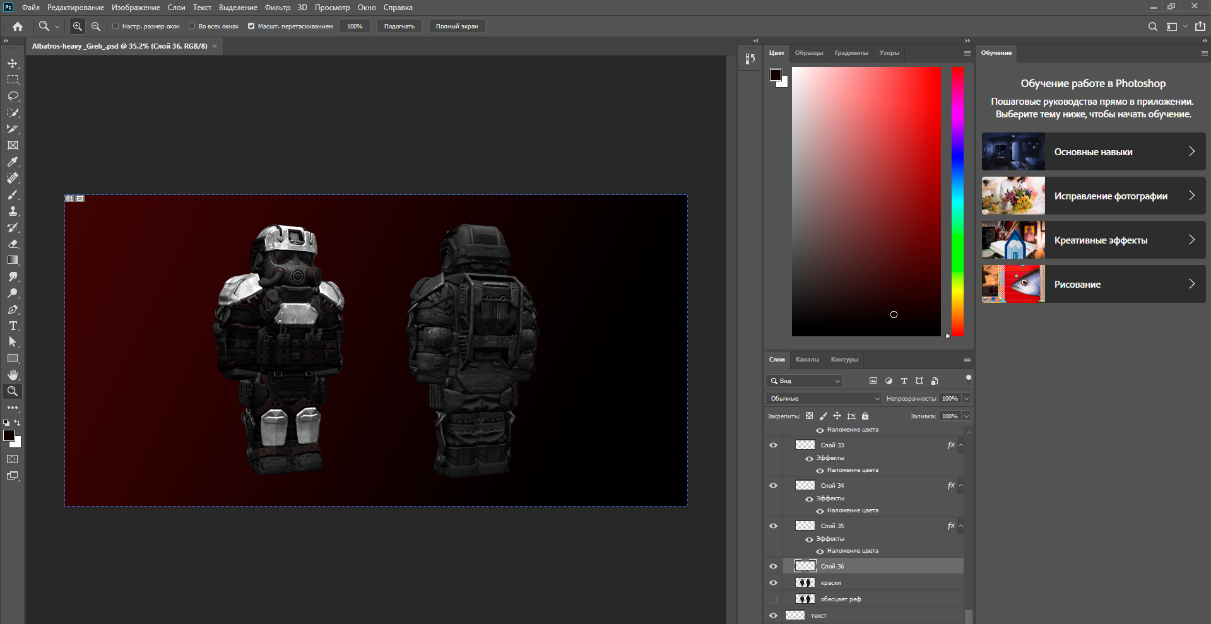The image size is (1211, 624).
Task: Hide the 'краски' layer
Action: [773, 583]
